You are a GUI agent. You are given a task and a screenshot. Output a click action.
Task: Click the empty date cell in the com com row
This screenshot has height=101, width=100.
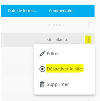(x=23, y=25)
